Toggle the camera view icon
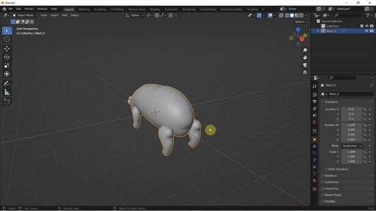 pyautogui.click(x=305, y=65)
